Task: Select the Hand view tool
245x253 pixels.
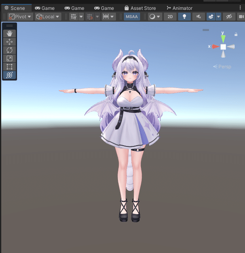Action: coord(9,34)
